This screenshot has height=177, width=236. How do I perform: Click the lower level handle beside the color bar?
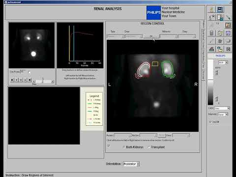pyautogui.click(x=216, y=99)
